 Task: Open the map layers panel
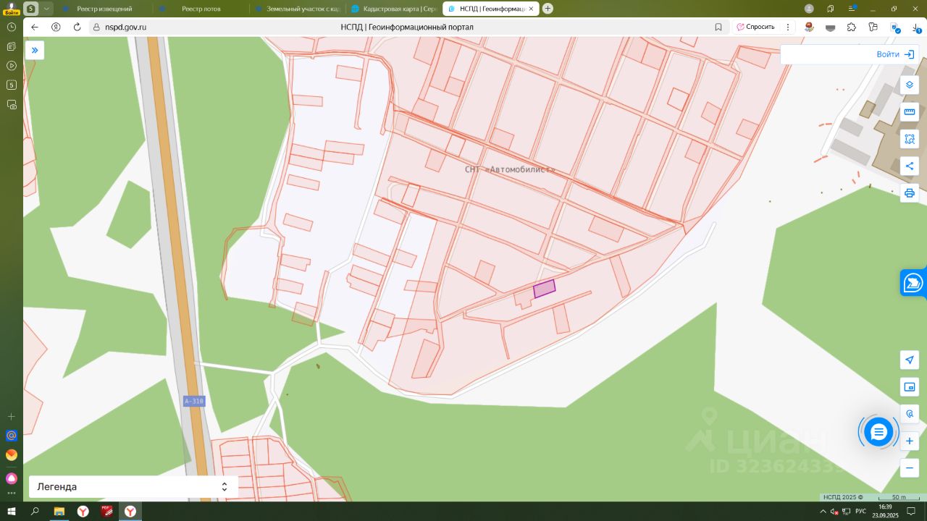tap(910, 85)
